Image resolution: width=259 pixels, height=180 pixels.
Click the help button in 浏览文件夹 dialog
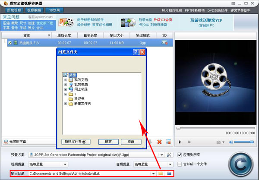[x=136, y=52]
